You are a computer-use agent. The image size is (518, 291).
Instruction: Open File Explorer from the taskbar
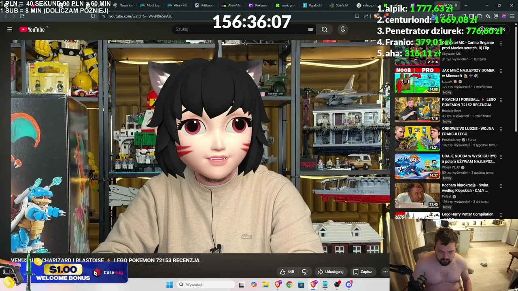(x=265, y=285)
